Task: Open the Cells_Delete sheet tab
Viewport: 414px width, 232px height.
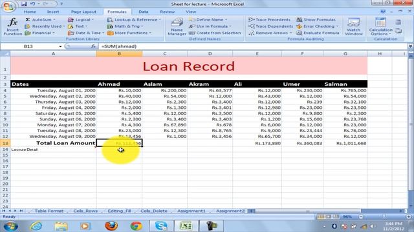Action: click(154, 211)
